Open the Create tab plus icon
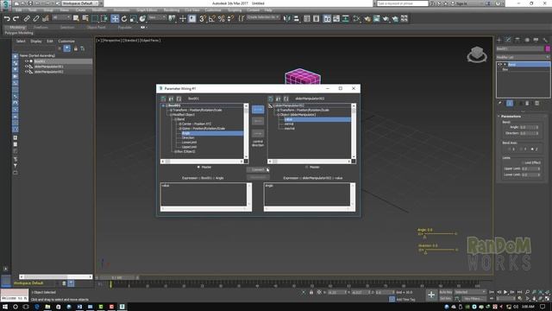 [499, 40]
